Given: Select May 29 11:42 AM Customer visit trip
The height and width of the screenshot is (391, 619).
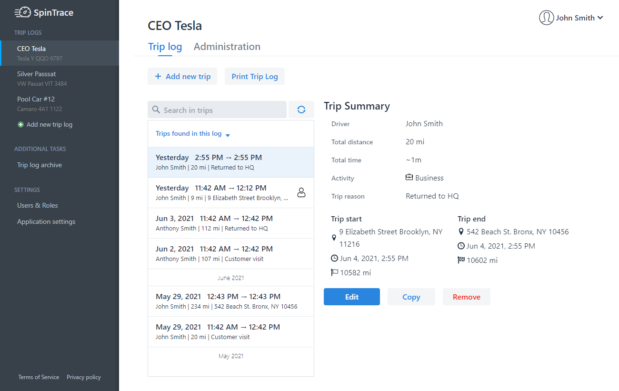Looking at the screenshot, I should point(231,332).
